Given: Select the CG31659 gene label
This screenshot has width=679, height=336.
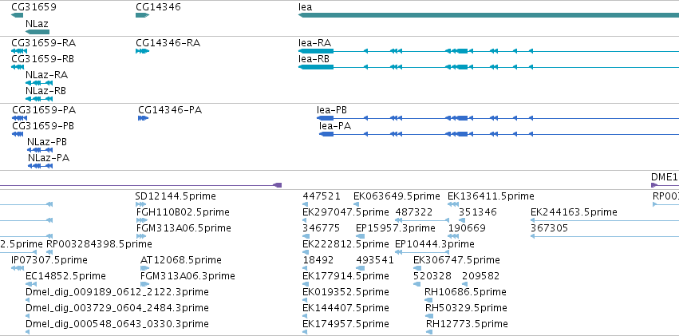Looking at the screenshot, I should coord(34,7).
